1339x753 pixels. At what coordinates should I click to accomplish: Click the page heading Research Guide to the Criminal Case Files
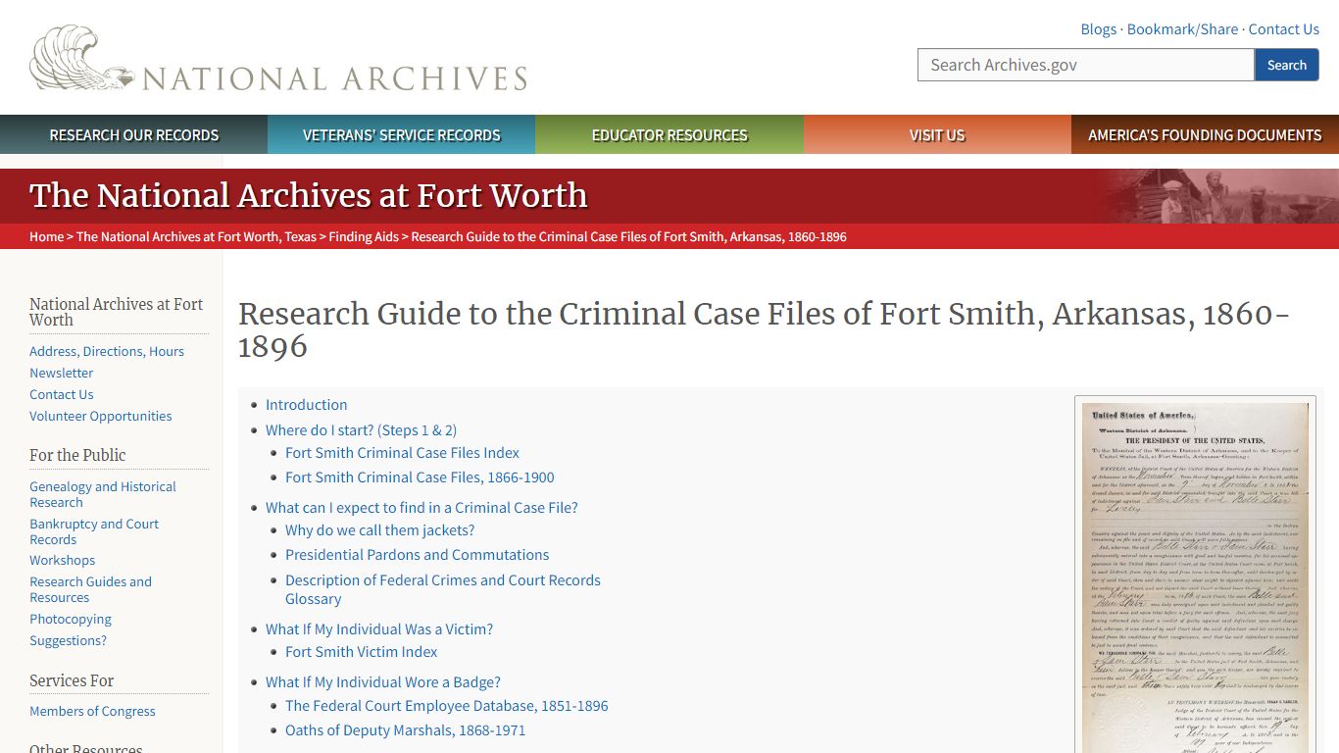click(765, 329)
